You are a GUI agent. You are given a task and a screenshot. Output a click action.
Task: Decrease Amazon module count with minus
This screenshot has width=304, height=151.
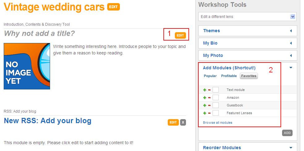tap(209, 97)
